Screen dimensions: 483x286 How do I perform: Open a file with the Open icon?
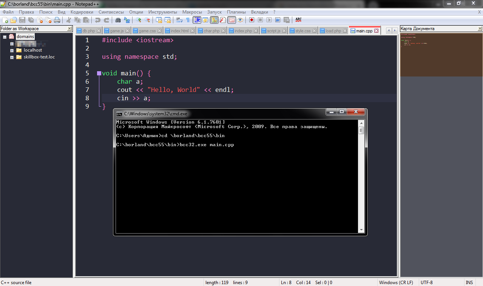[13, 20]
